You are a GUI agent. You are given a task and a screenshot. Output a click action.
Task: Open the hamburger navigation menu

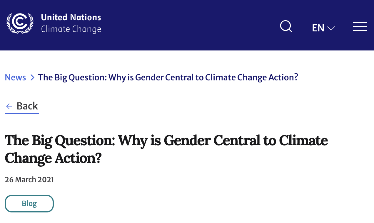coord(360,26)
